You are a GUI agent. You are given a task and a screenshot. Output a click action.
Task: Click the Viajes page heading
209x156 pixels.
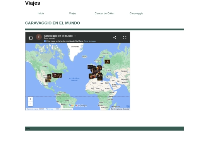(33, 3)
